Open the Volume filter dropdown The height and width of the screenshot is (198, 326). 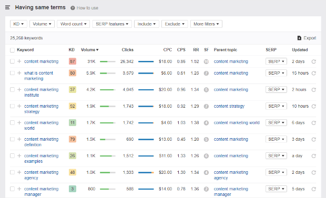pyautogui.click(x=42, y=24)
